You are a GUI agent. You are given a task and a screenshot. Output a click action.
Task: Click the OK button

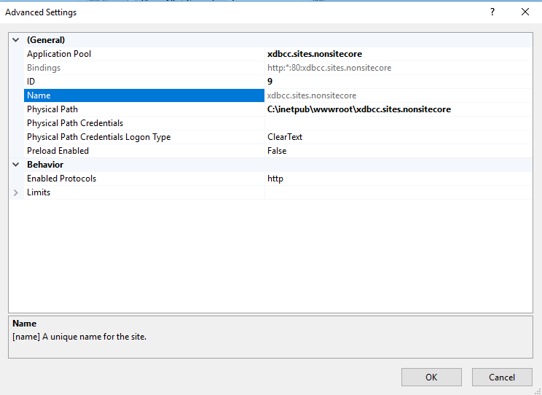pos(431,377)
